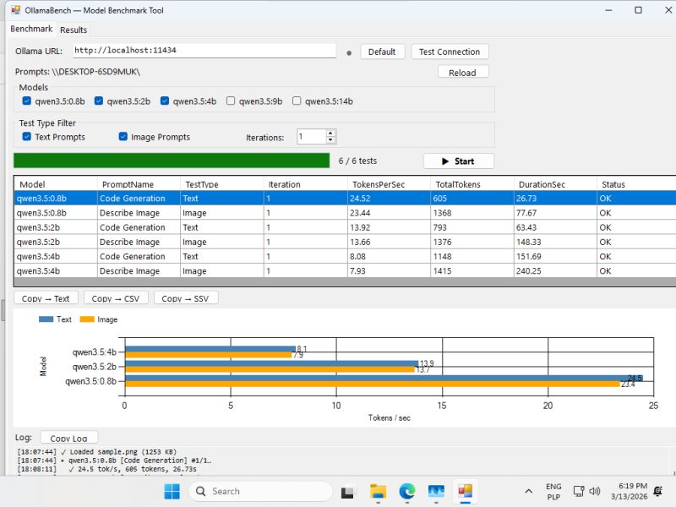The width and height of the screenshot is (676, 507).
Task: Start the benchmark run
Action: [459, 161]
